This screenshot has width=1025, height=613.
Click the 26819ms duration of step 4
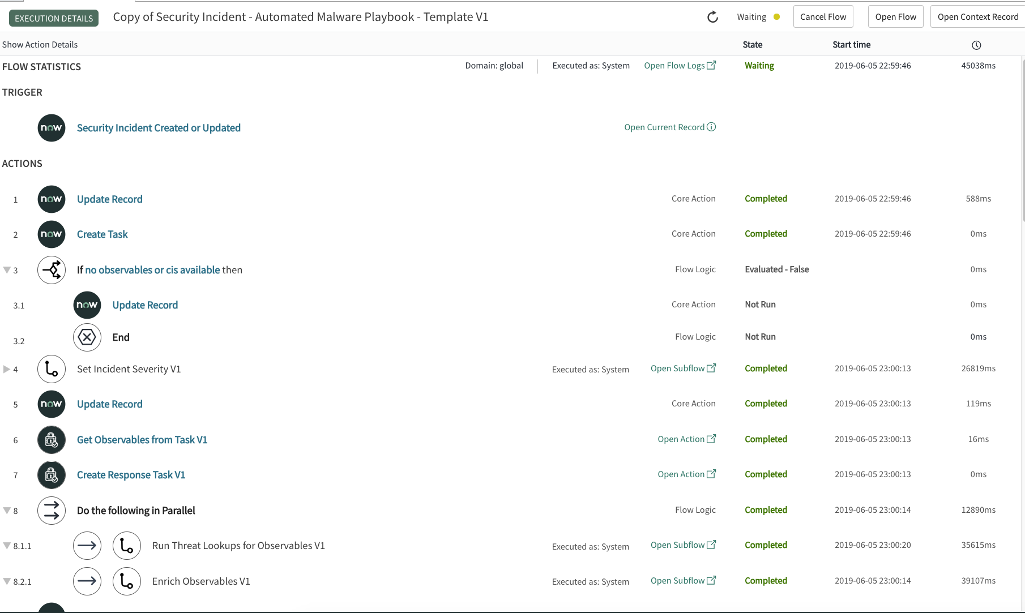[979, 368]
